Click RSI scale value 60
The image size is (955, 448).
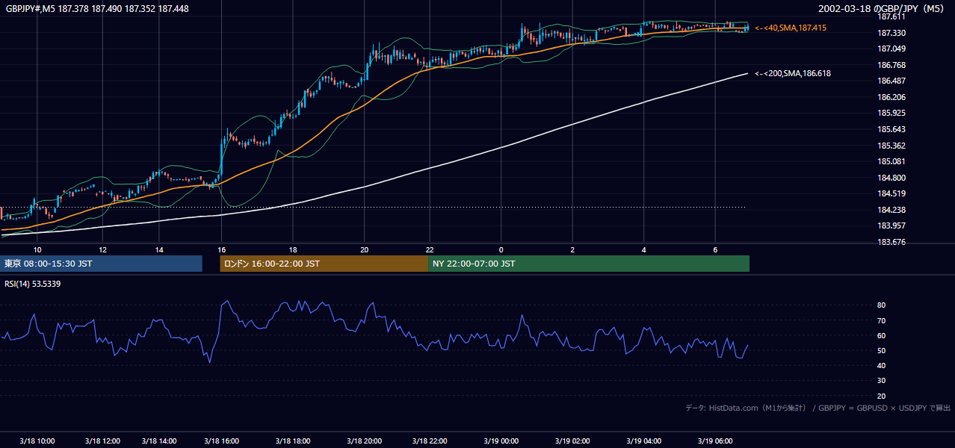pos(882,335)
